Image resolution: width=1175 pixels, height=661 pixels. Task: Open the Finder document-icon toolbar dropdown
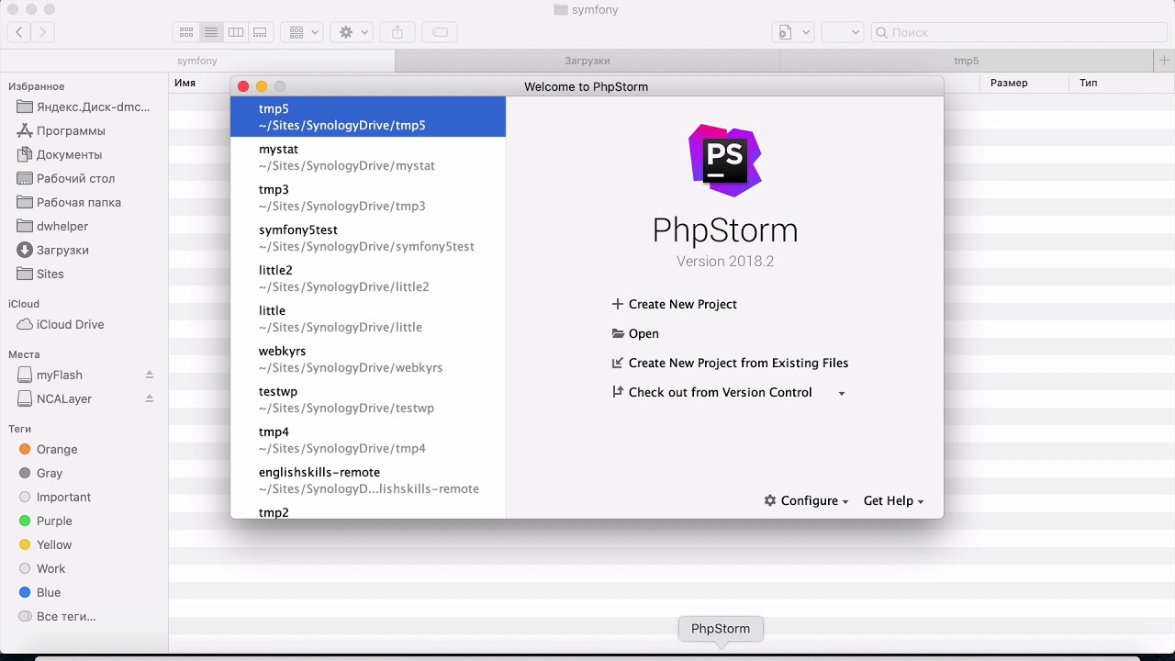(x=793, y=32)
